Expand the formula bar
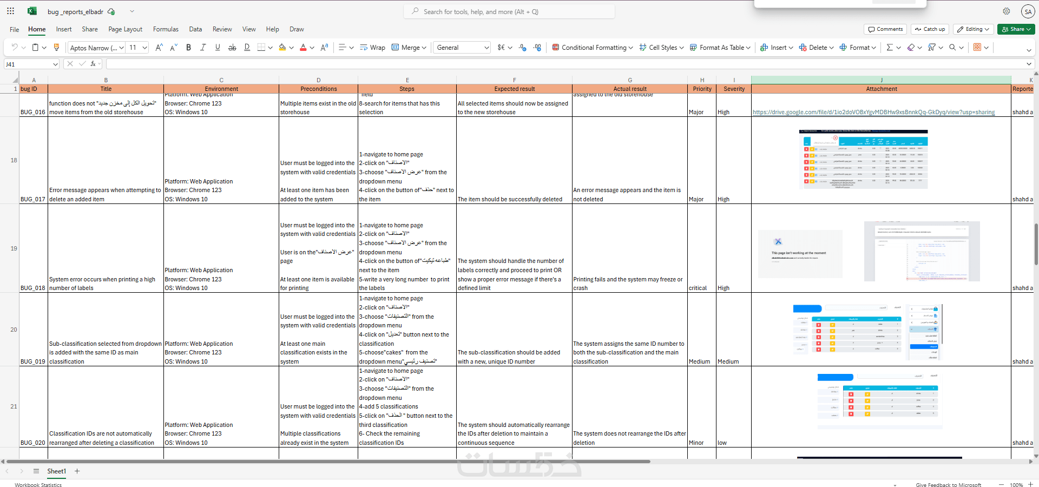The height and width of the screenshot is (487, 1039). [1029, 64]
